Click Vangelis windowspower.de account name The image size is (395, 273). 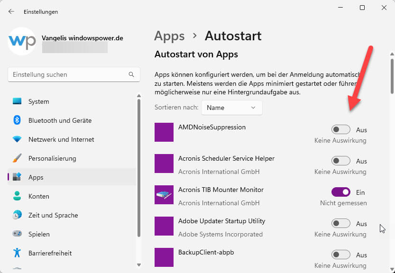click(x=83, y=38)
